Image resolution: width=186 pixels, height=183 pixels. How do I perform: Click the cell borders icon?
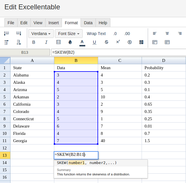pyautogui.click(x=58, y=42)
